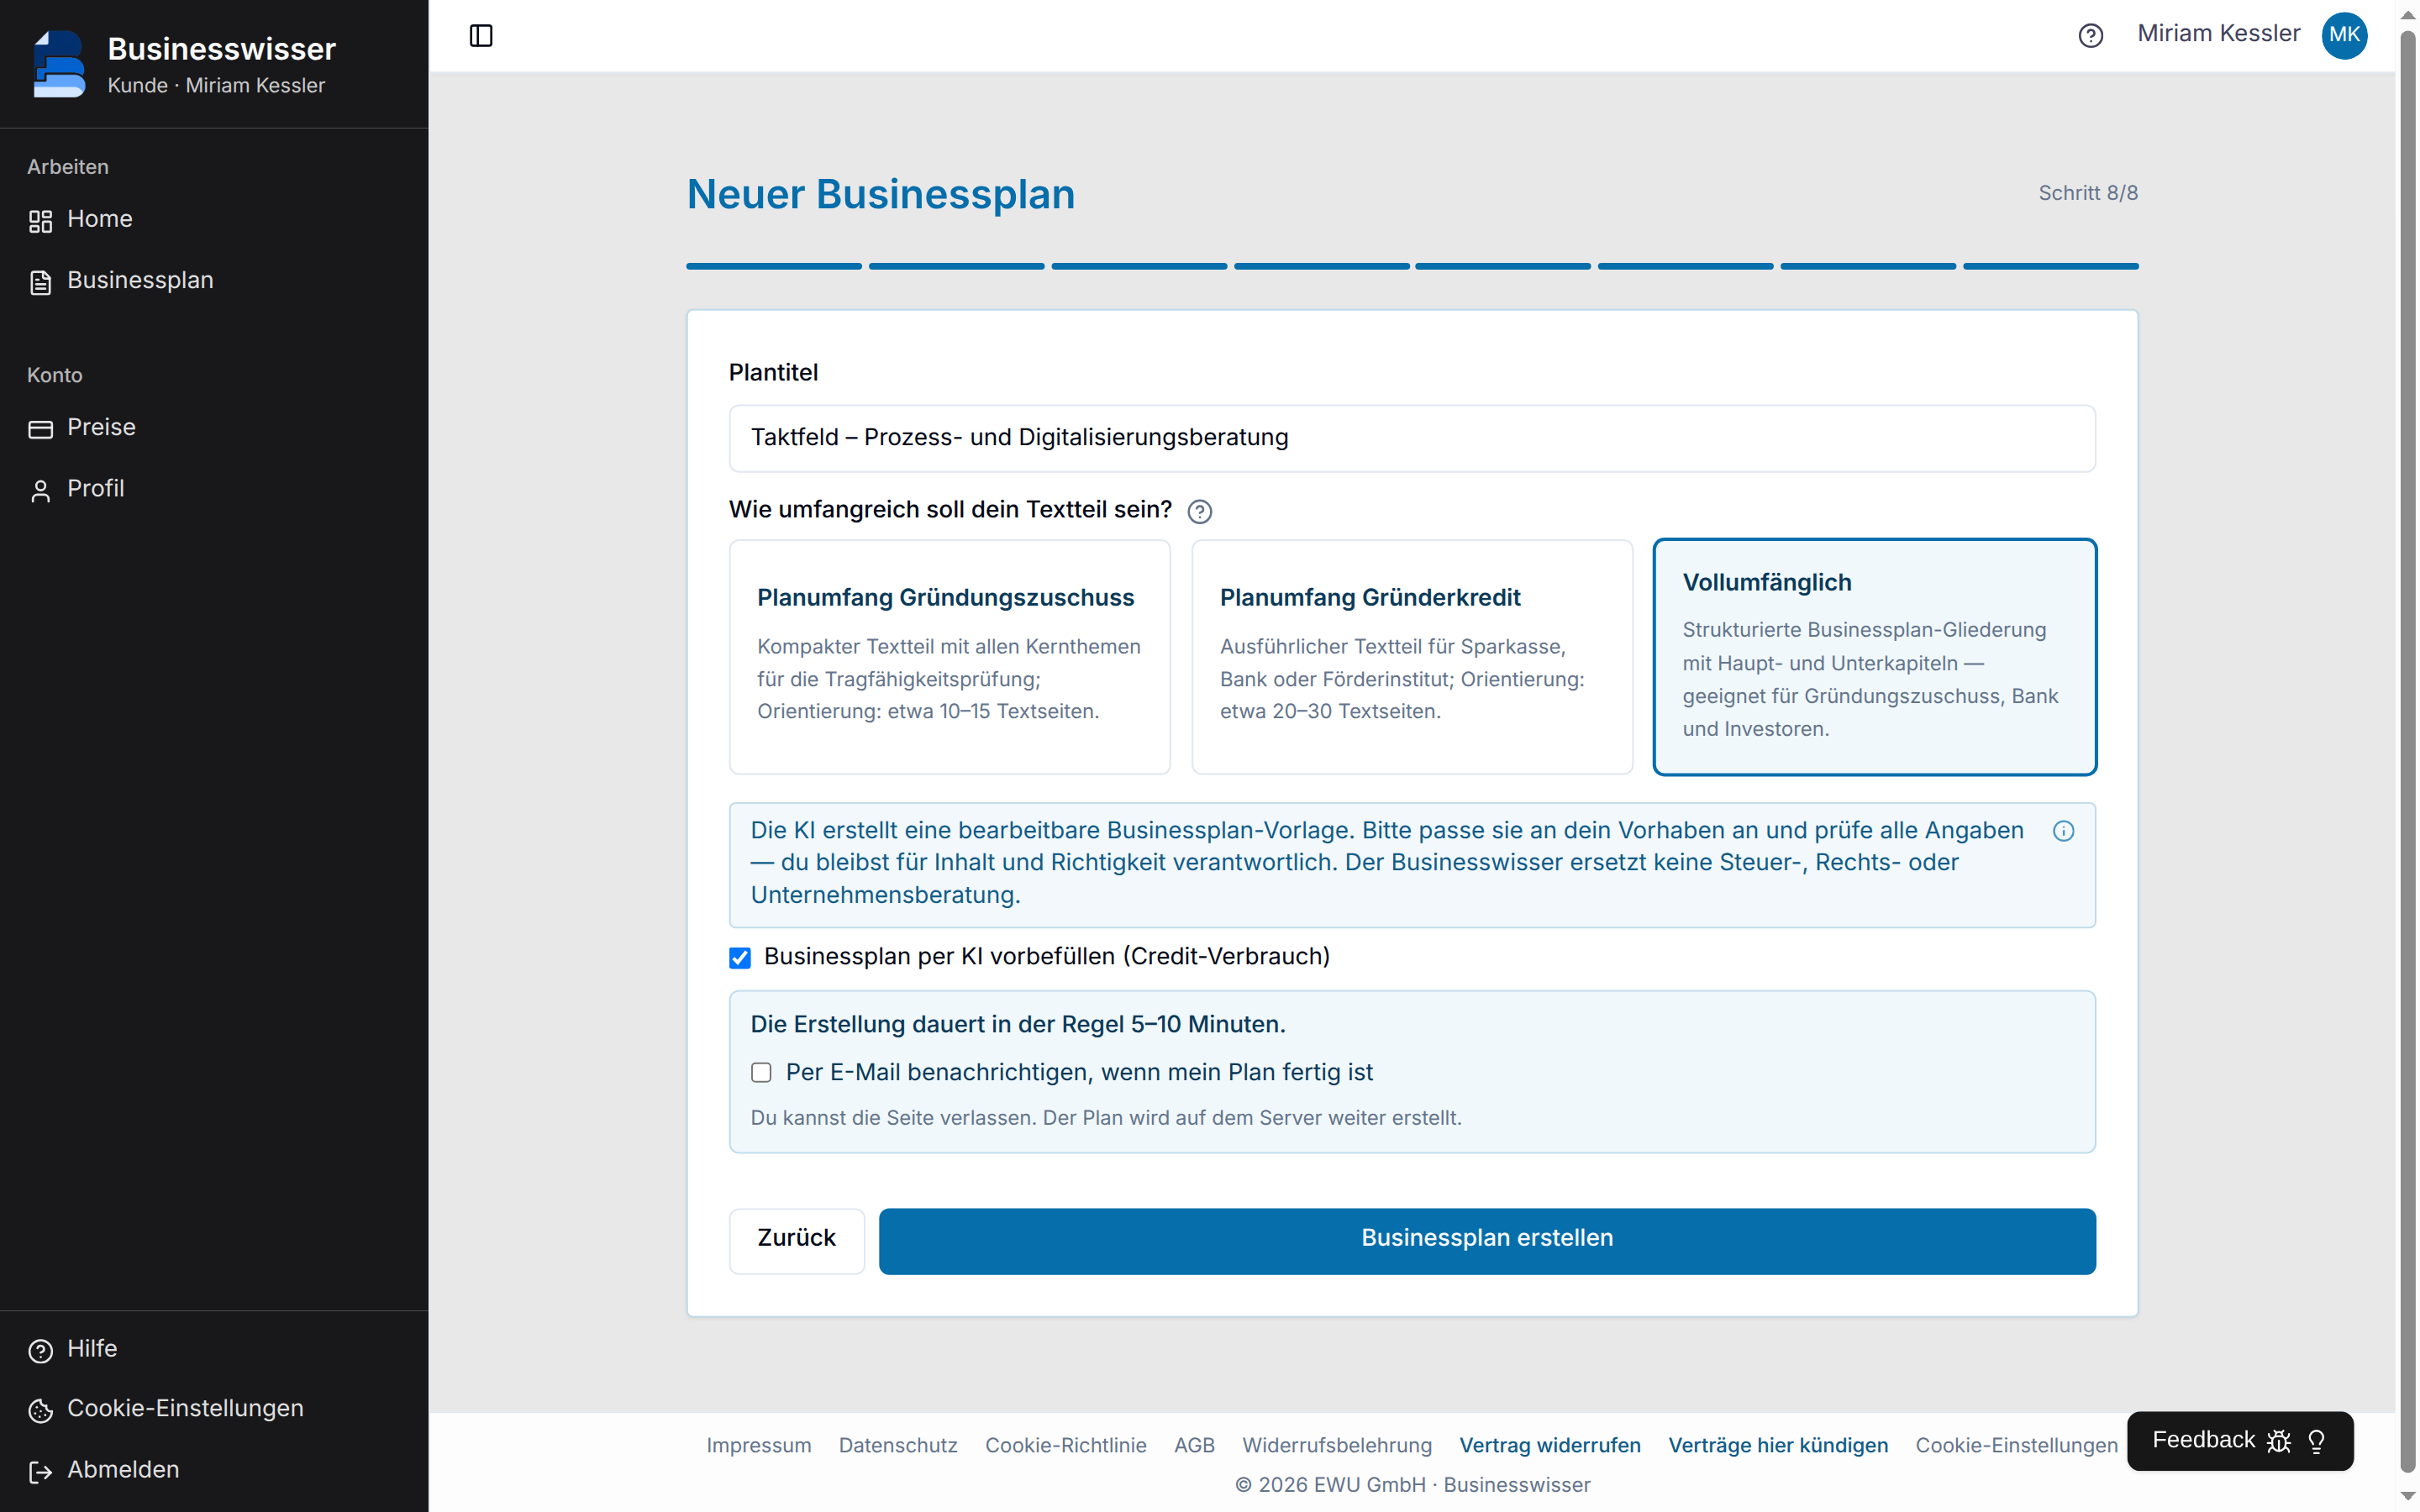This screenshot has width=2420, height=1512.
Task: Select Planumfang Gründungszuschuss card
Action: 949,657
